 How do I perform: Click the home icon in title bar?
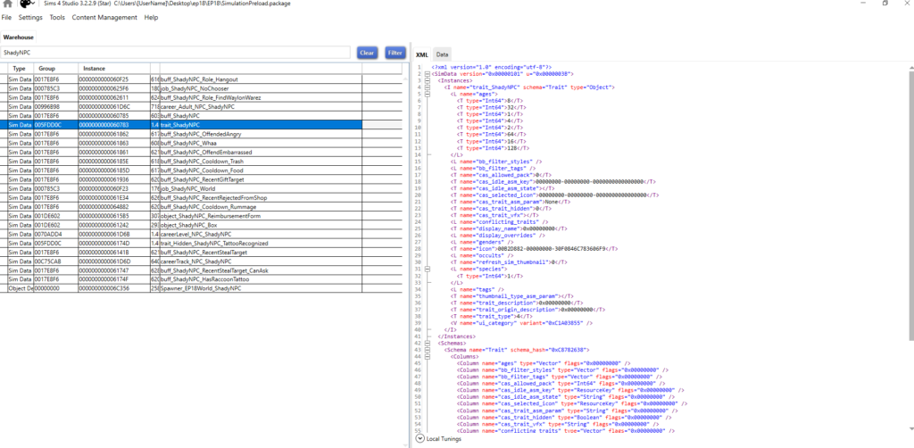(x=6, y=4)
